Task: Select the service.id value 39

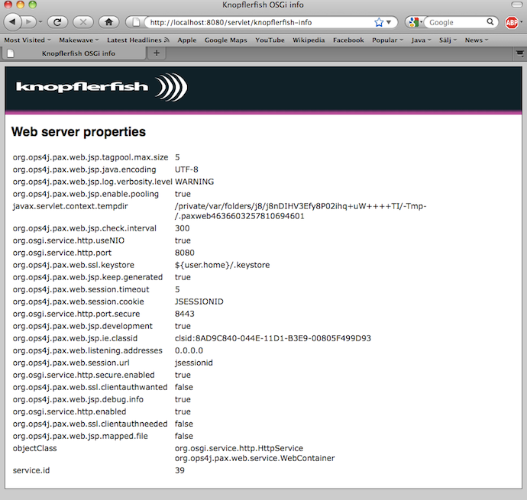Action: (179, 470)
